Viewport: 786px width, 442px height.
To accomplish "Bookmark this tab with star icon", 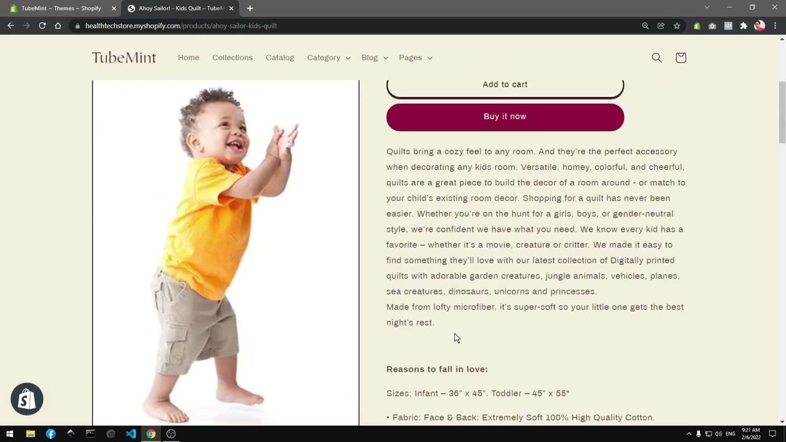I will [x=677, y=26].
